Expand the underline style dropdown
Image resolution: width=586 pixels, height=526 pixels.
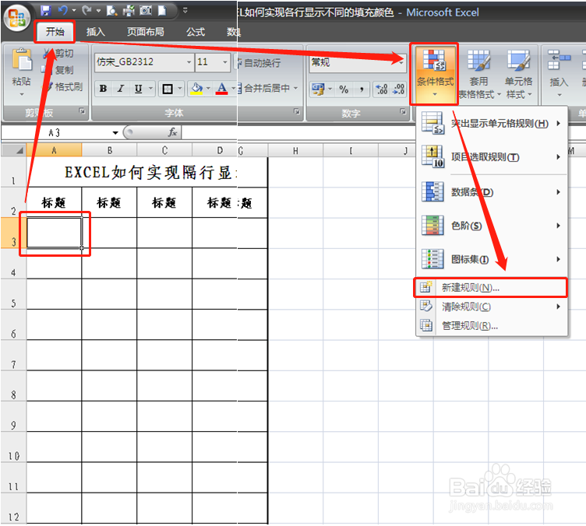pos(150,89)
